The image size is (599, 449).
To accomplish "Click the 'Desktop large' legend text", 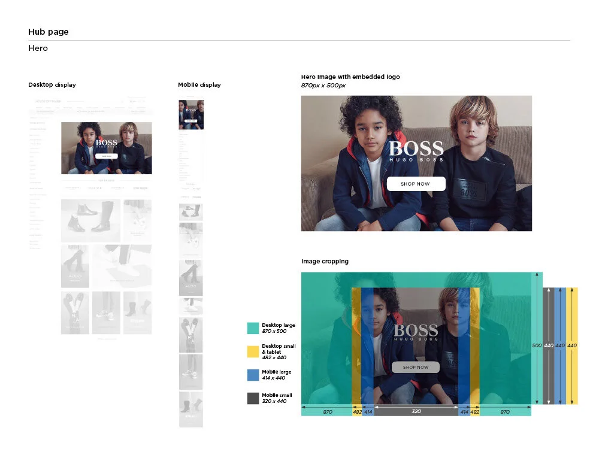I will pos(279,325).
